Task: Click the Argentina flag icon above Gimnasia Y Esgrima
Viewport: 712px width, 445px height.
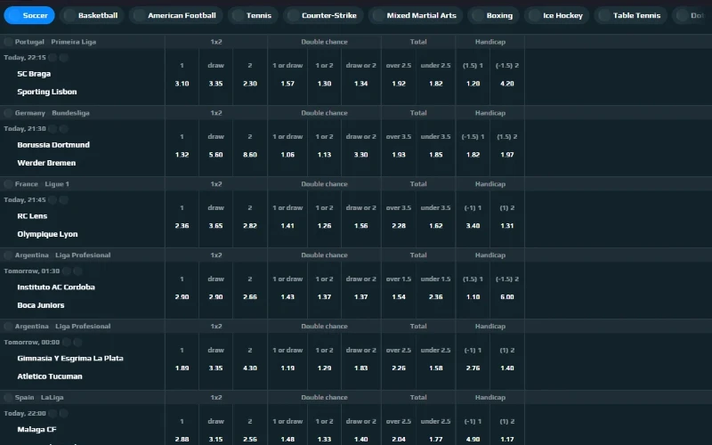Action: [x=8, y=327]
